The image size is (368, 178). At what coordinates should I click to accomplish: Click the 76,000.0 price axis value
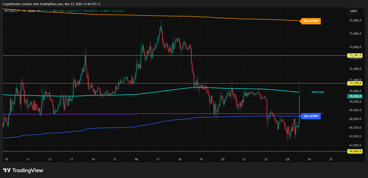(x=355, y=21)
